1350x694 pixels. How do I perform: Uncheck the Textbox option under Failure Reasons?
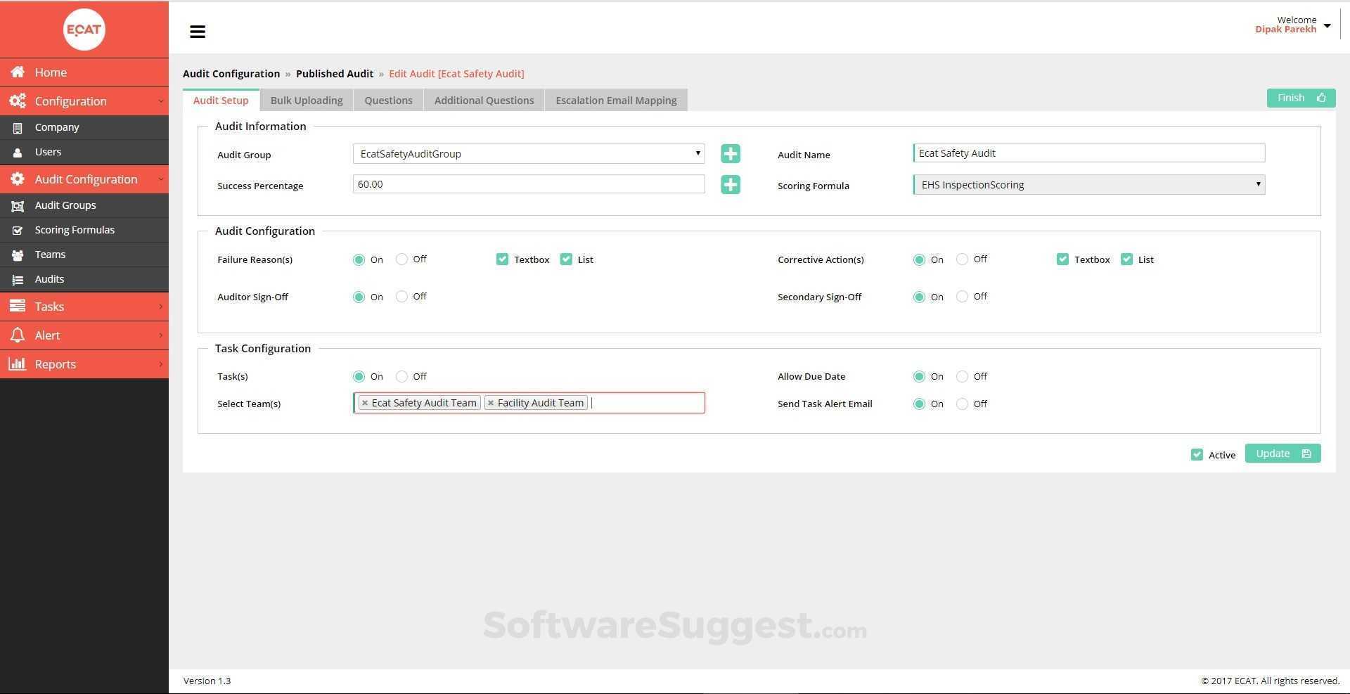(x=502, y=259)
